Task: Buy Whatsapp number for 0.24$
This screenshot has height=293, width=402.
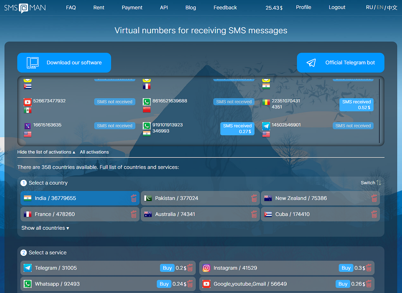Action: 164,284
